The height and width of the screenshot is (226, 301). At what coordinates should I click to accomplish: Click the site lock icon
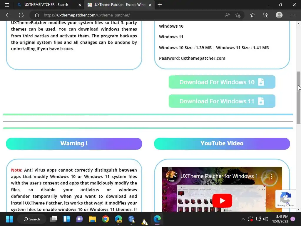[x=37, y=15]
